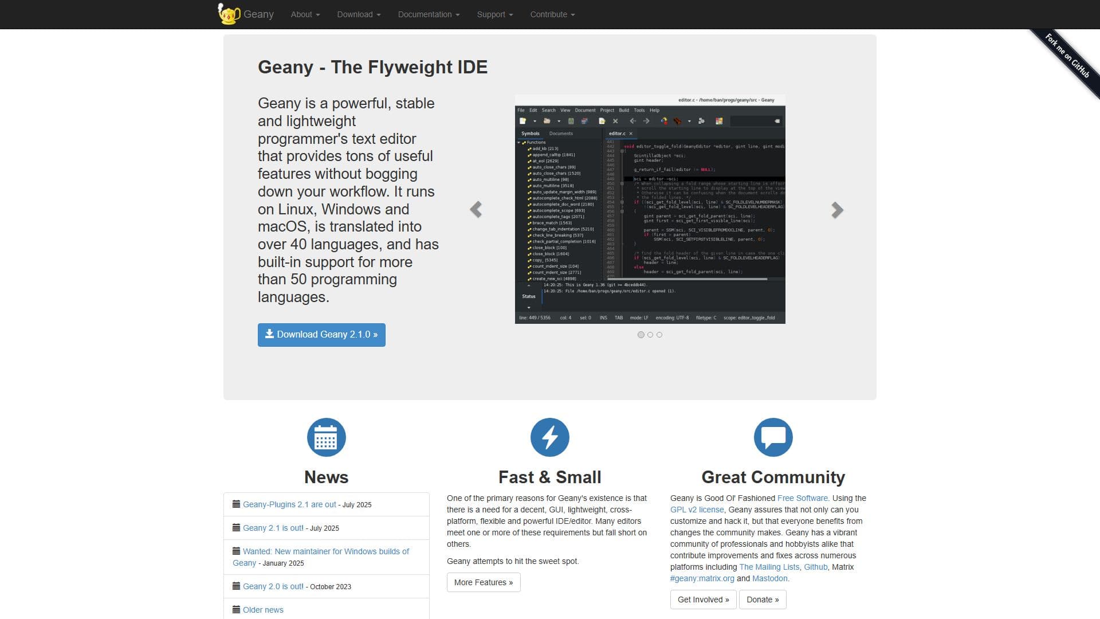Open the Github link in community text
The height and width of the screenshot is (619, 1100).
click(x=815, y=567)
